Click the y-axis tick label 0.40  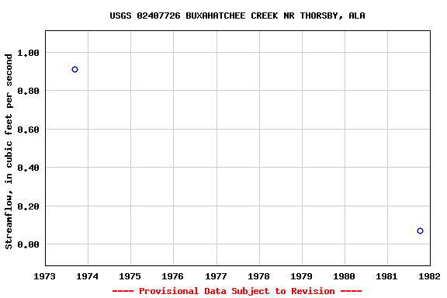click(x=28, y=168)
